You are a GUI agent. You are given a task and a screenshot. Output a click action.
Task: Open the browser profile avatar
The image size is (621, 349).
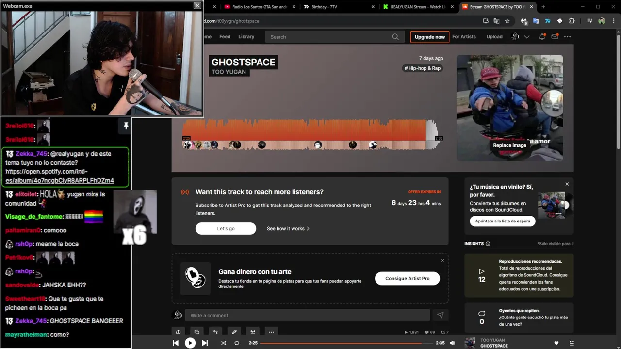click(602, 21)
